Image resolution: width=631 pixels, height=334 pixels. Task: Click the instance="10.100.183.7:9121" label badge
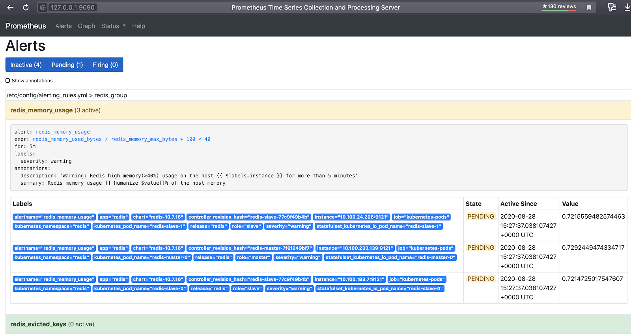pos(349,279)
